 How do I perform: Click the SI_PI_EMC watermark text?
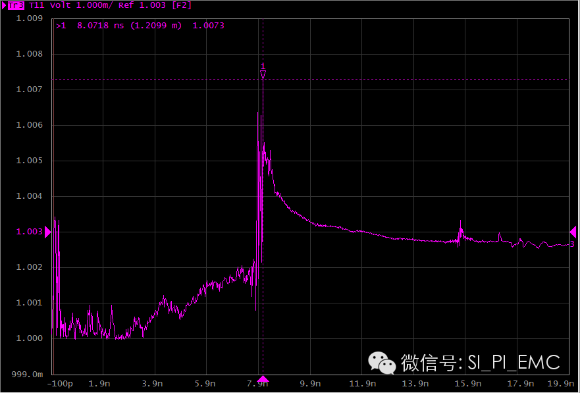coord(514,362)
